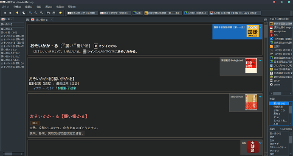
Task: Collapse the xinshijirihan article with its chevron
Action: (260, 97)
